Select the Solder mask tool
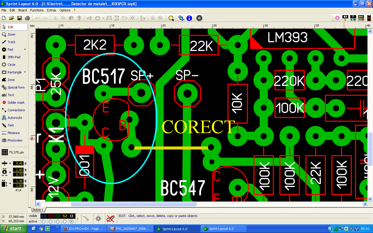This screenshot has width=373, height=233. pos(14,103)
